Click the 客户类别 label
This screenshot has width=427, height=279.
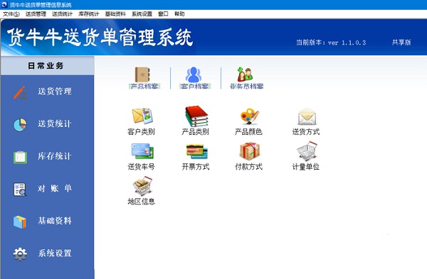click(x=141, y=132)
